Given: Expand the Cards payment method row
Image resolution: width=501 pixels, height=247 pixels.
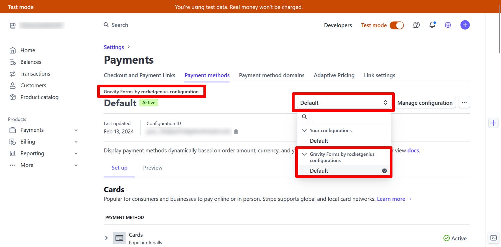Looking at the screenshot, I should (107, 238).
